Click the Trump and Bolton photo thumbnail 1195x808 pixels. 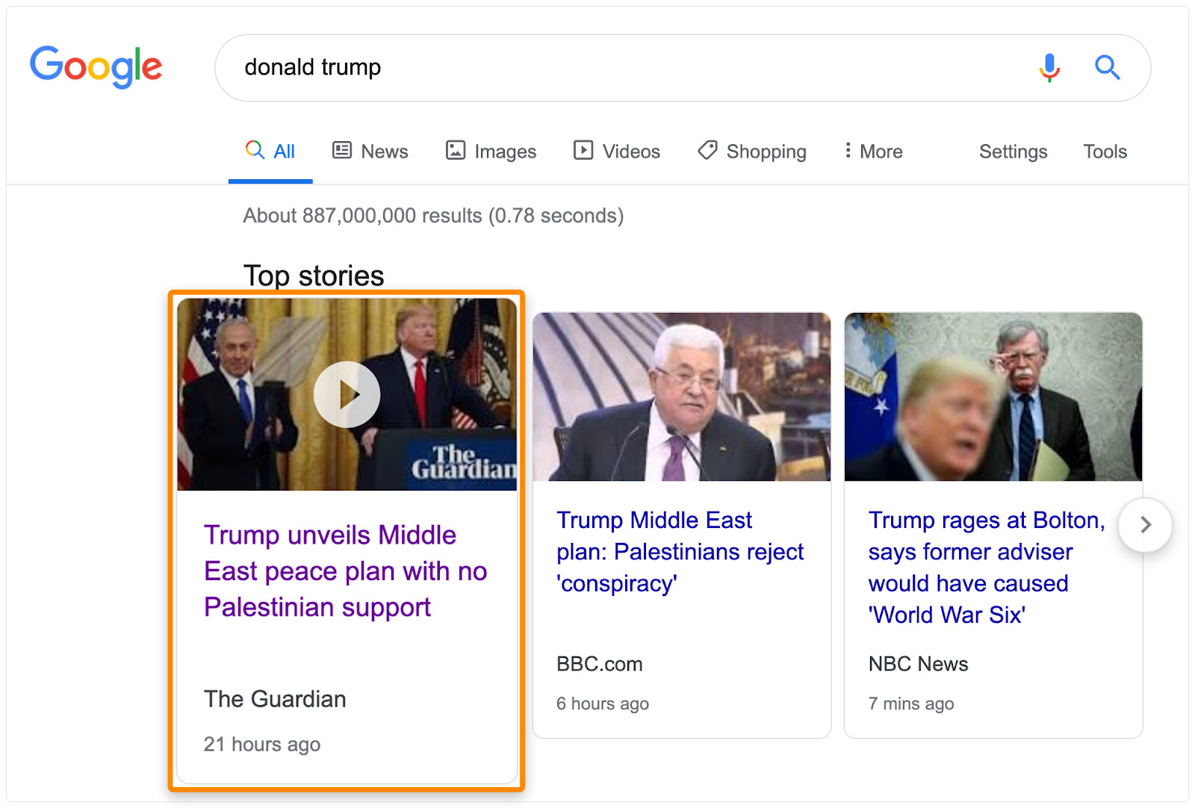tap(992, 396)
